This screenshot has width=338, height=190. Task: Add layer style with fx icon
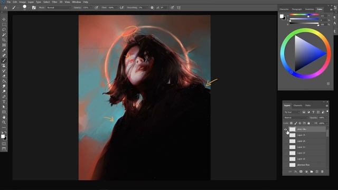tap(296, 172)
